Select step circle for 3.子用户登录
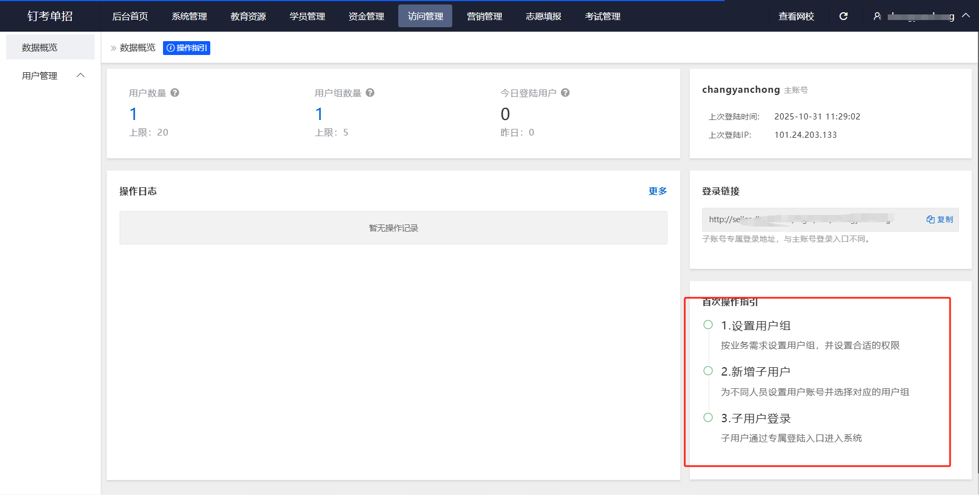The height and width of the screenshot is (495, 979). 708,418
